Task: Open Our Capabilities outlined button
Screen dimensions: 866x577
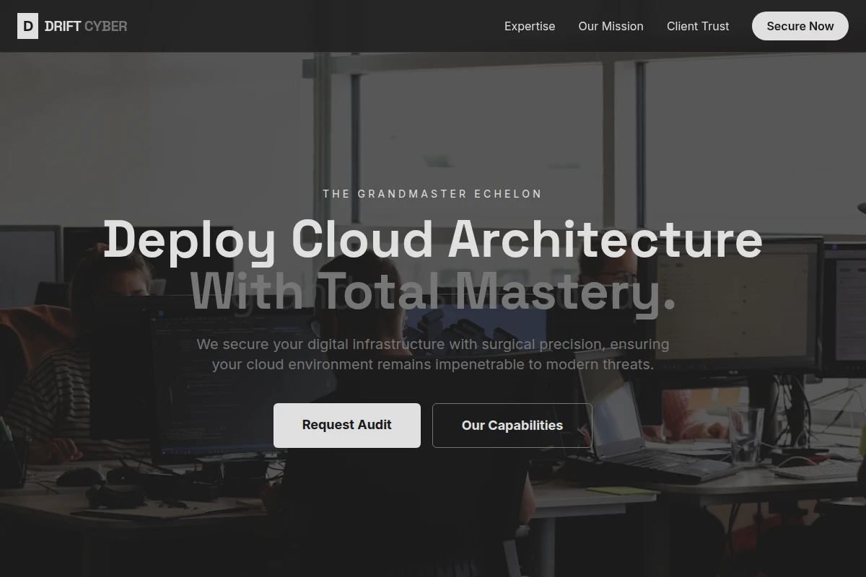Action: (x=512, y=426)
